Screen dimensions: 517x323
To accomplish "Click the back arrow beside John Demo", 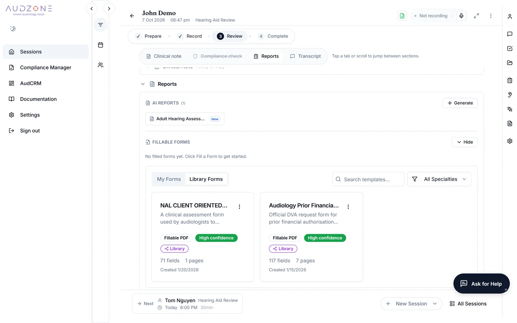I will coord(132,16).
